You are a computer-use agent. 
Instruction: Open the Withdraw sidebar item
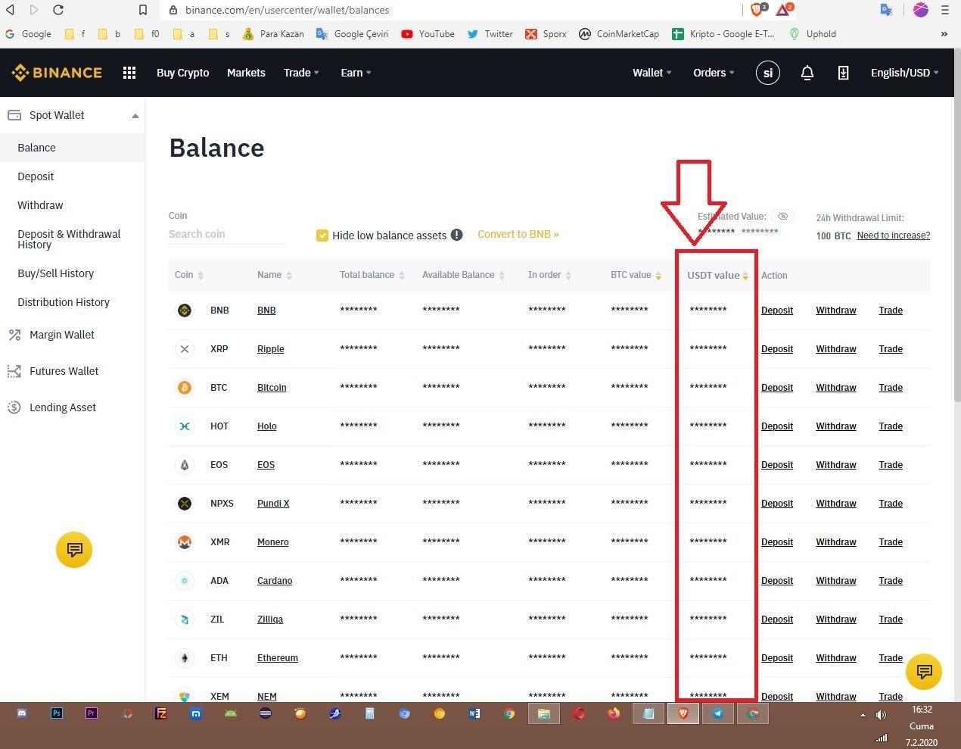(40, 205)
